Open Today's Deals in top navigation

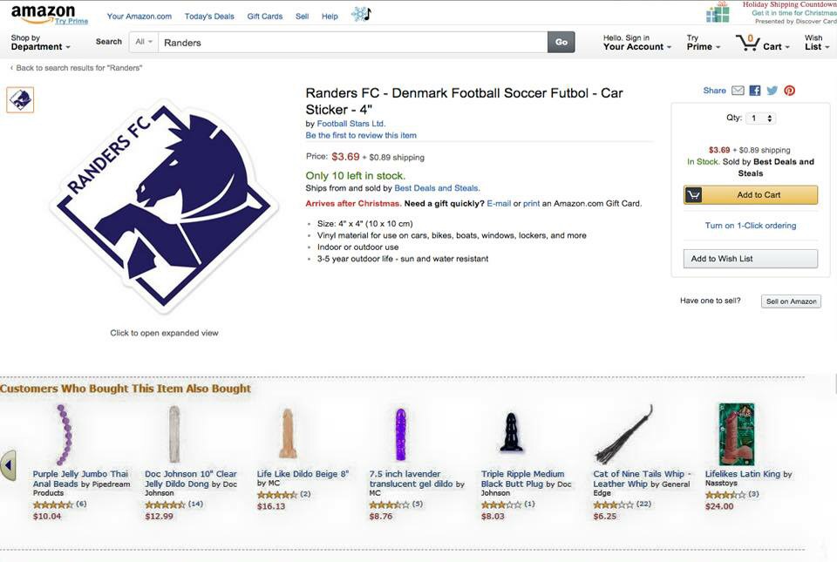pyautogui.click(x=209, y=17)
